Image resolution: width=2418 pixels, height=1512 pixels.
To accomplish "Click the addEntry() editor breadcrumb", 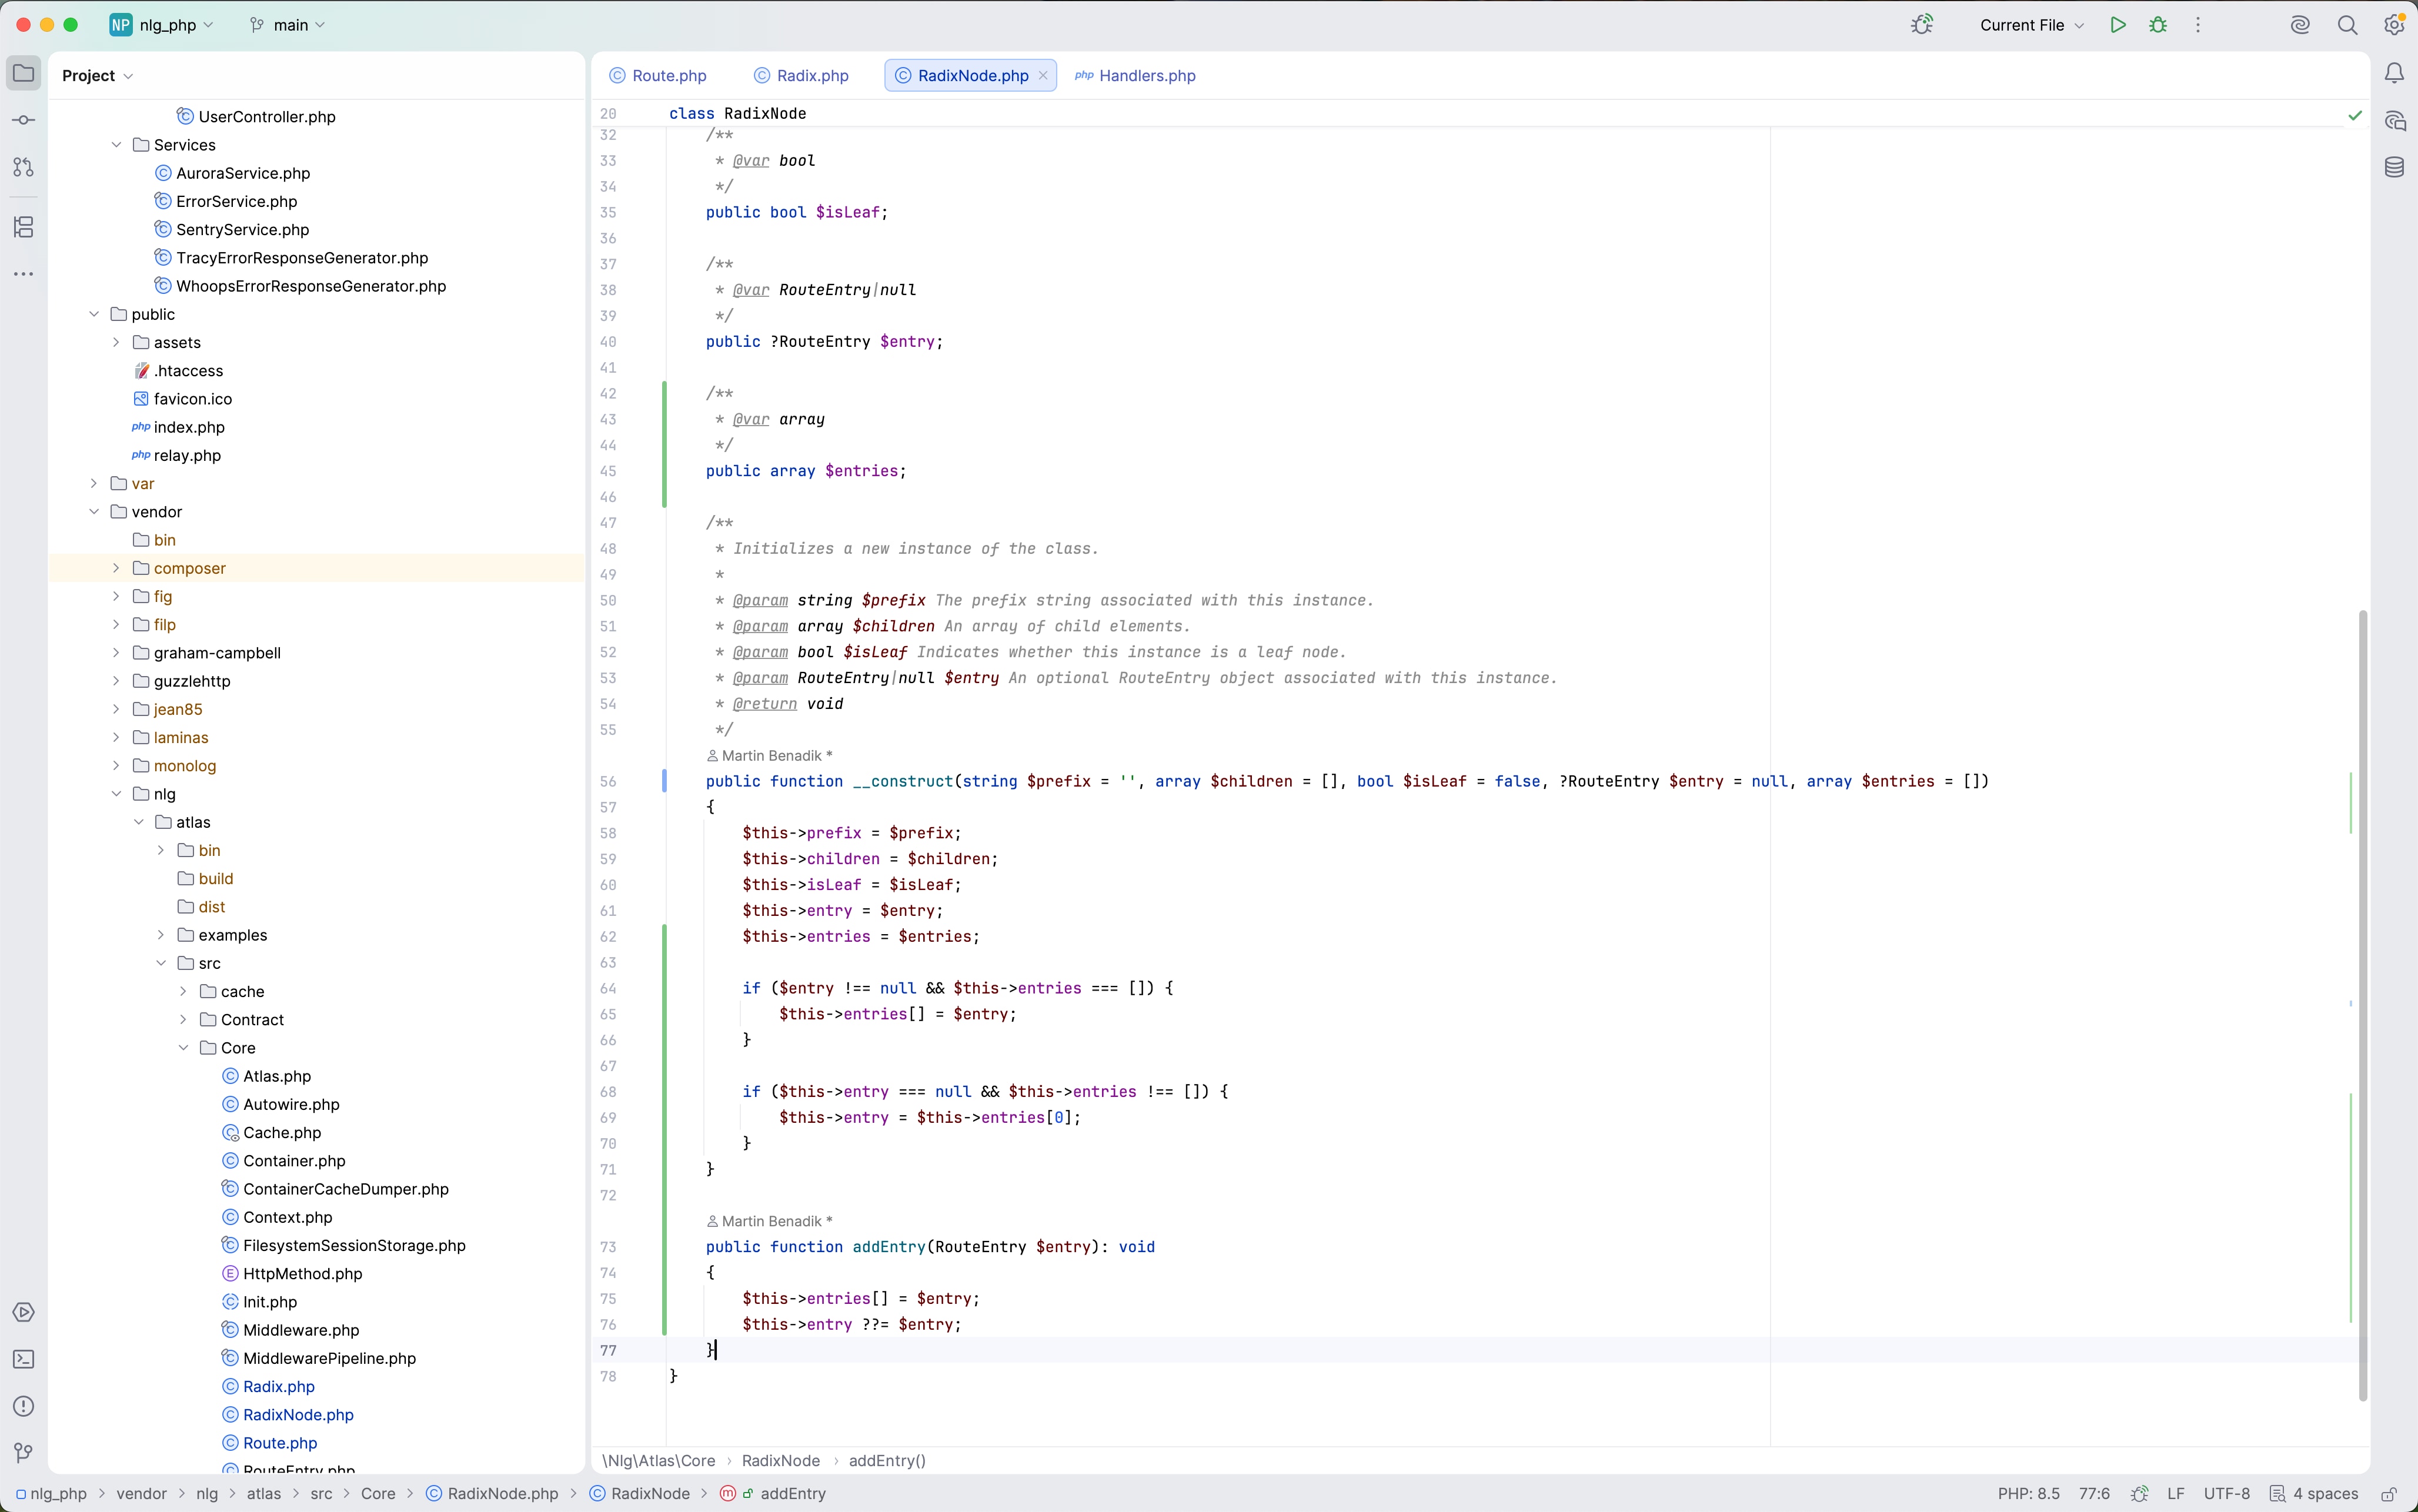I will point(887,1461).
